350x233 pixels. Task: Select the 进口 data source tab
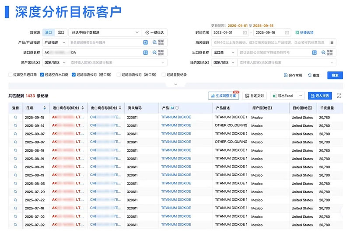pyautogui.click(x=49, y=32)
